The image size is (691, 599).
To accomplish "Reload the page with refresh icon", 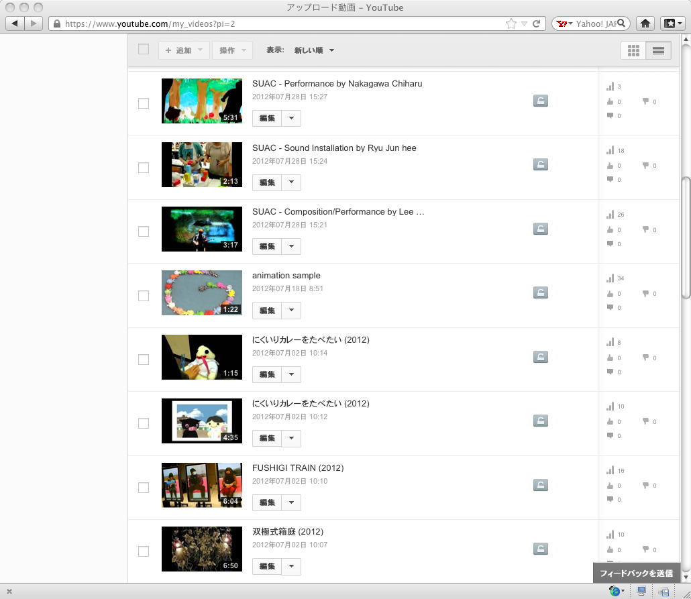I will pyautogui.click(x=536, y=23).
